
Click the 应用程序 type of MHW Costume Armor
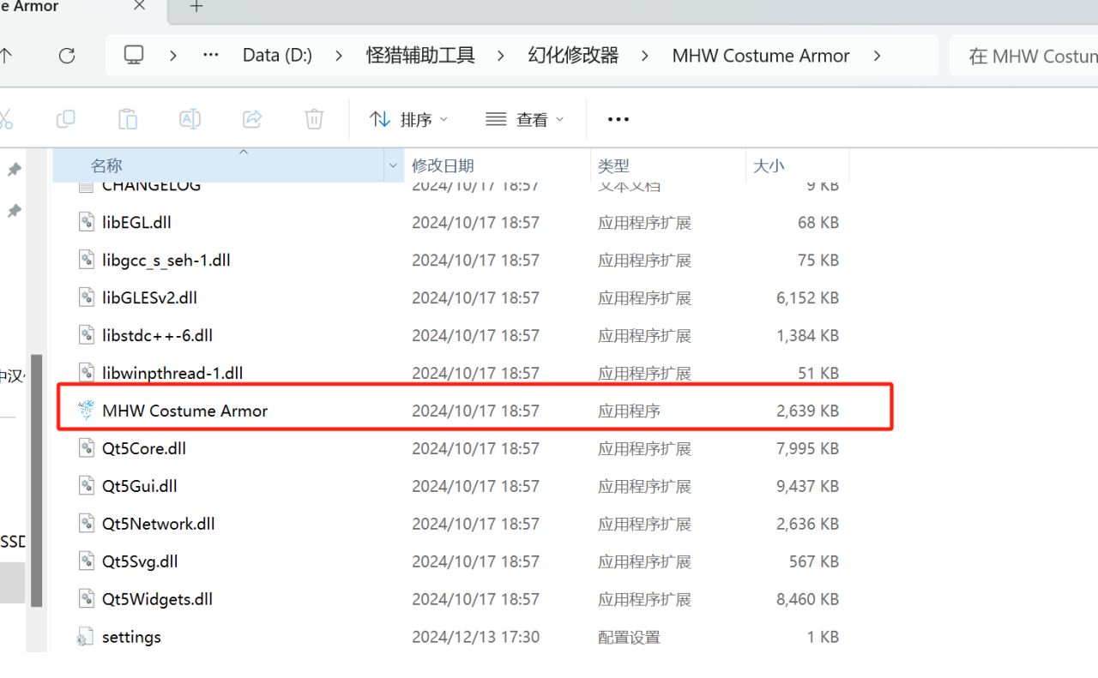pos(629,411)
